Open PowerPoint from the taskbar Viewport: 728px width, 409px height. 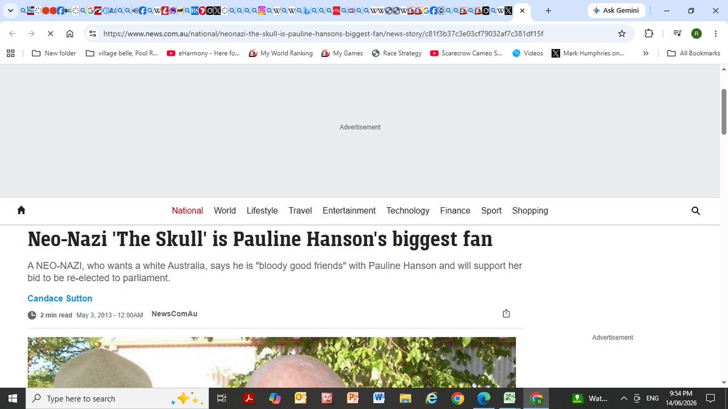pyautogui.click(x=353, y=398)
